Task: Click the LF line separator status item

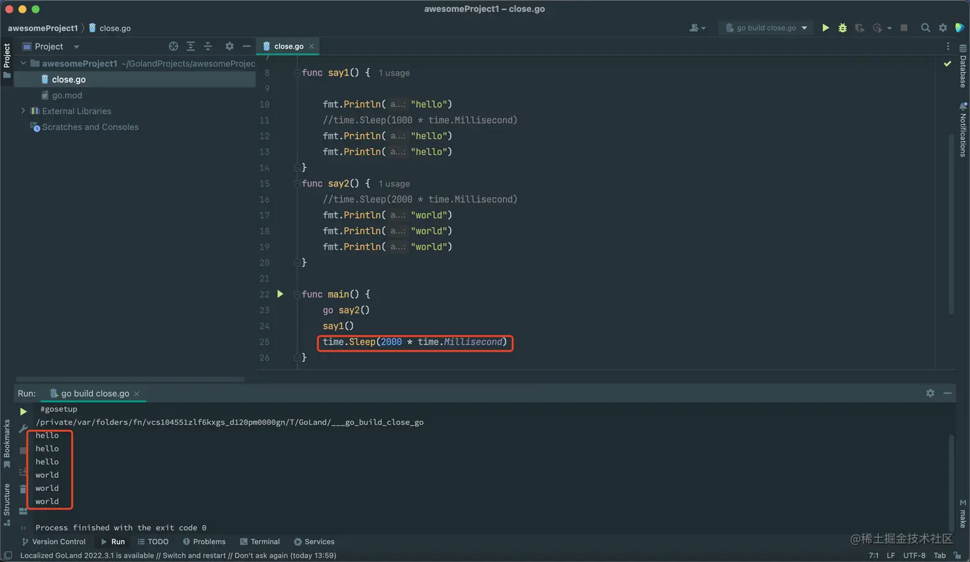Action: click(x=890, y=556)
